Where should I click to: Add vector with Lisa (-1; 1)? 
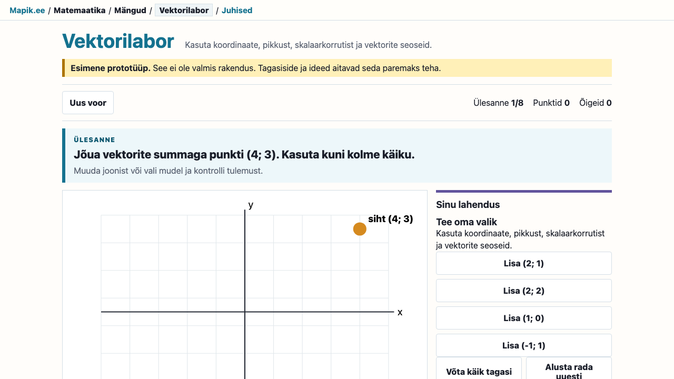pos(524,345)
